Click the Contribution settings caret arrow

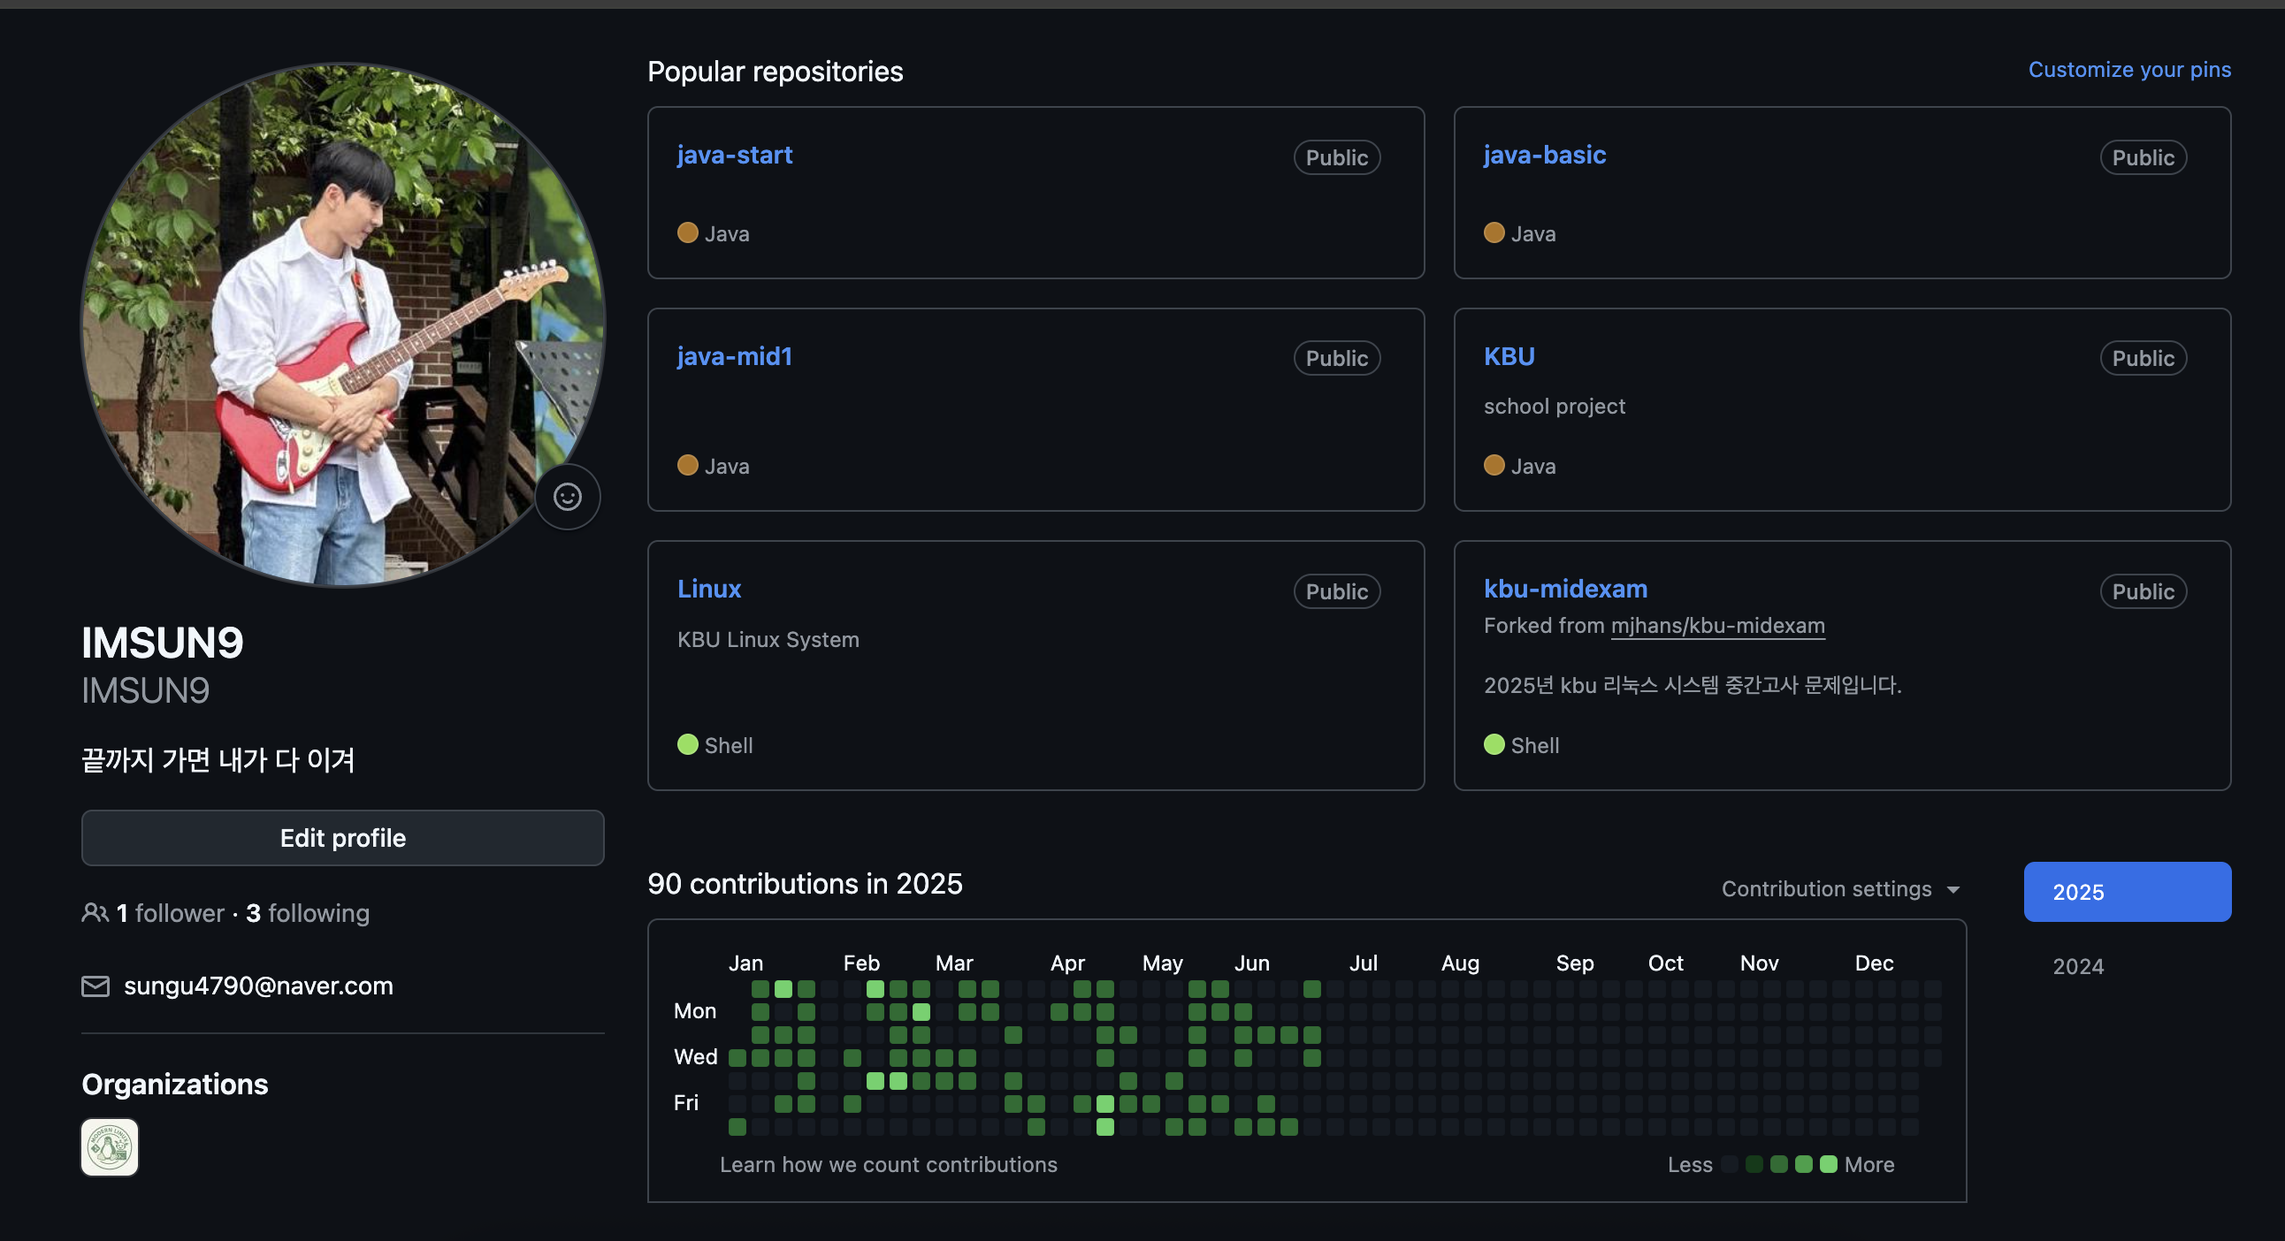point(1953,890)
